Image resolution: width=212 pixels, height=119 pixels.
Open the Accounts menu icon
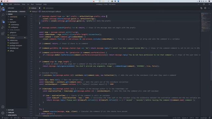coord(3,107)
